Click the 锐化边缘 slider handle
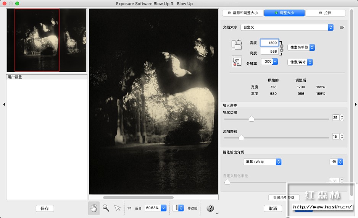The height and width of the screenshot is (218, 358). pos(252,119)
